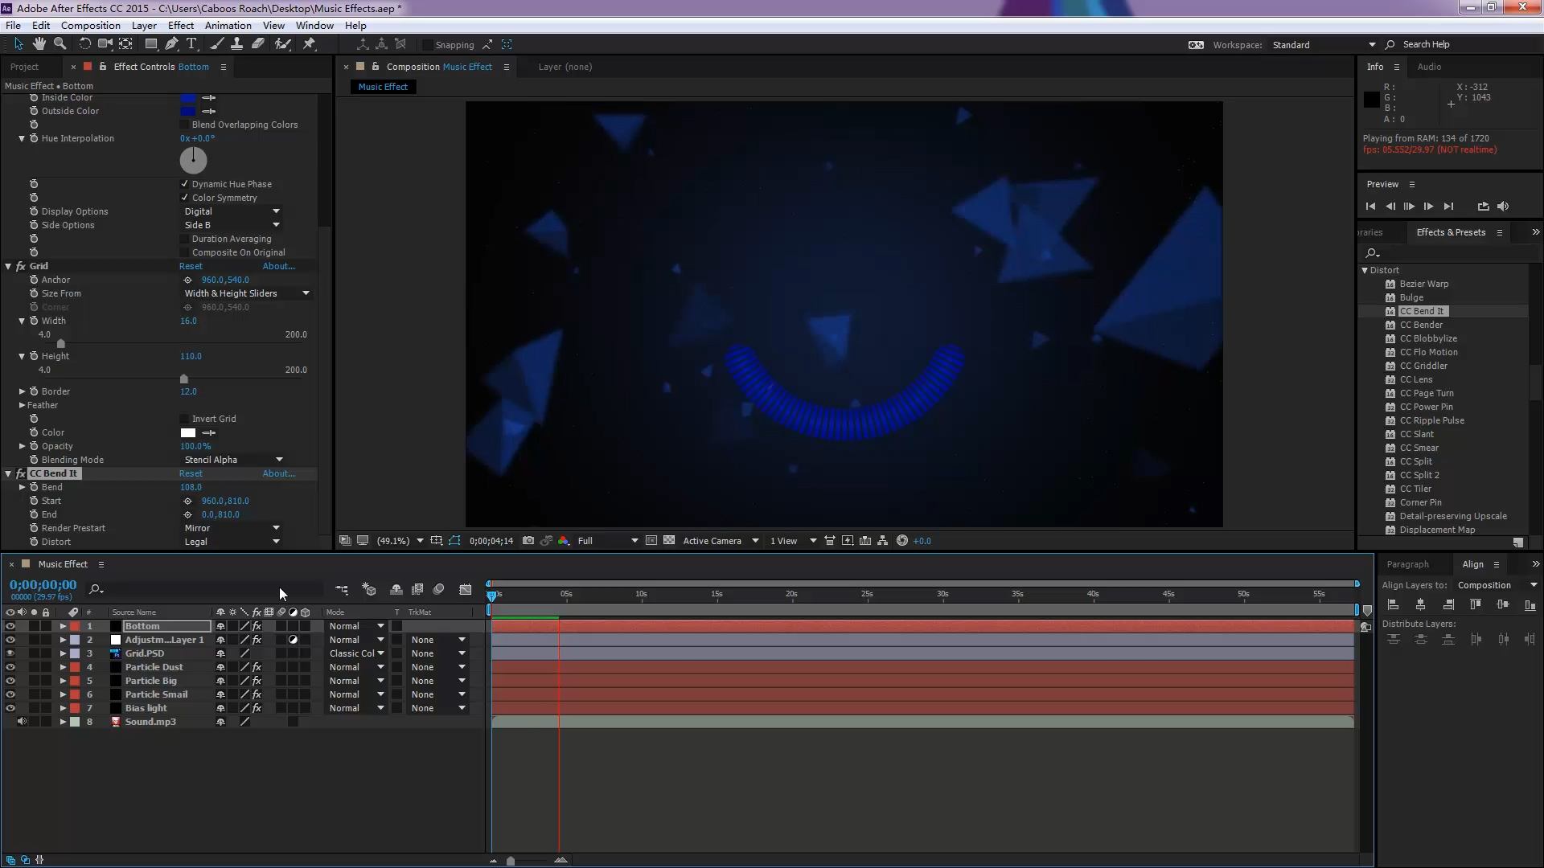Screen dimensions: 1544x868
Task: Click the snapshot camera icon in viewer
Action: [x=528, y=541]
